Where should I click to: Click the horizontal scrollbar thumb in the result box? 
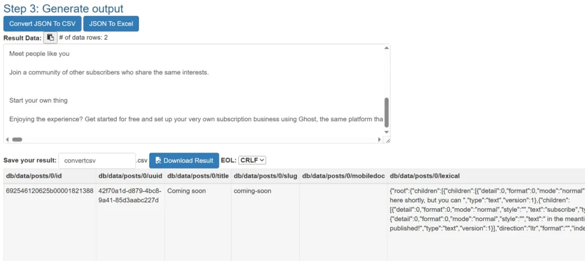(x=17, y=139)
